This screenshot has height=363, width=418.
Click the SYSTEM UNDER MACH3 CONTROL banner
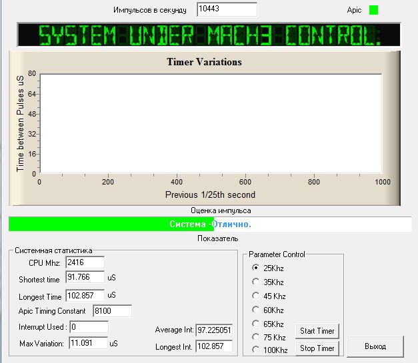pyautogui.click(x=209, y=35)
